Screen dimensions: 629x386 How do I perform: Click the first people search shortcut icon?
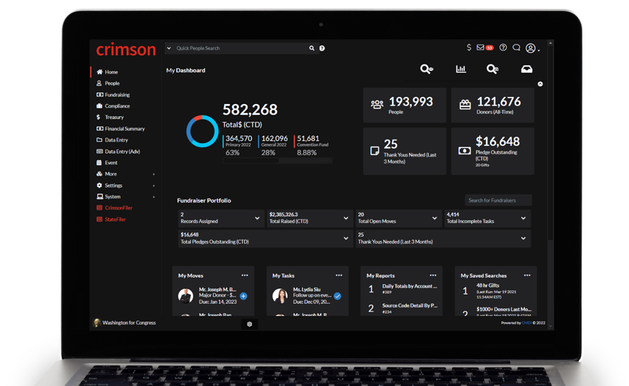click(427, 69)
